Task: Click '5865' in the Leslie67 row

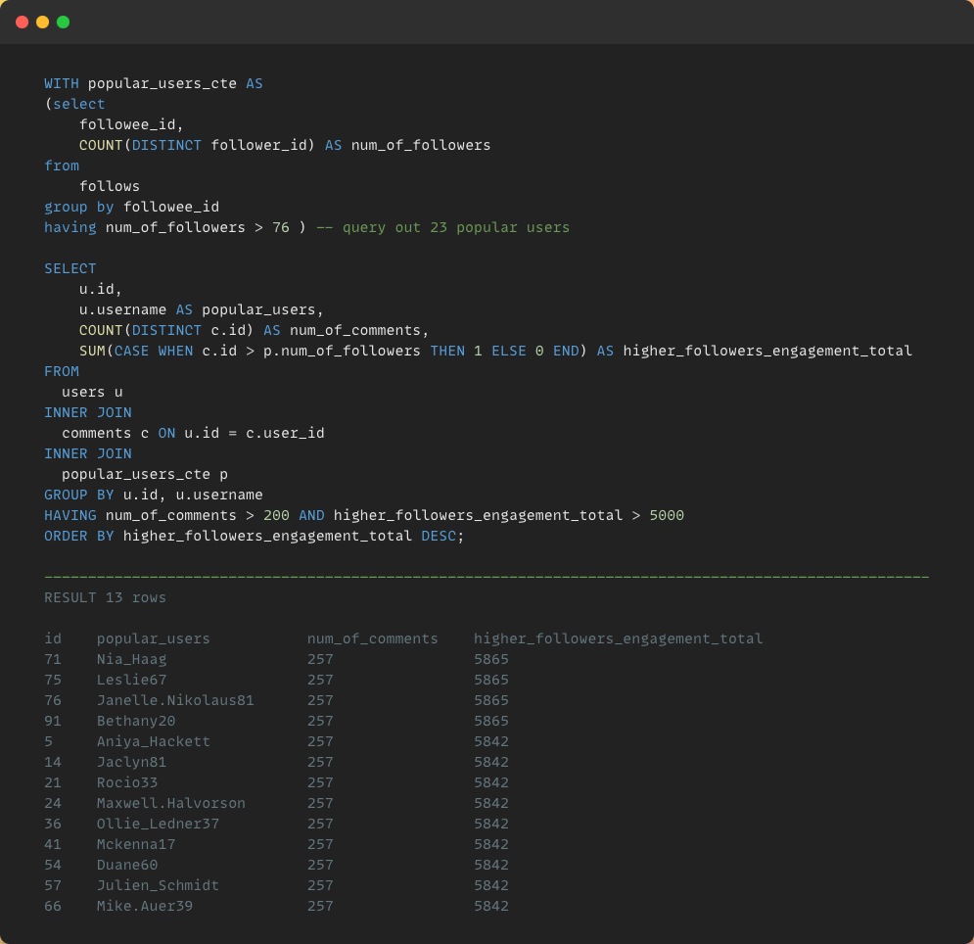Action: point(491,680)
